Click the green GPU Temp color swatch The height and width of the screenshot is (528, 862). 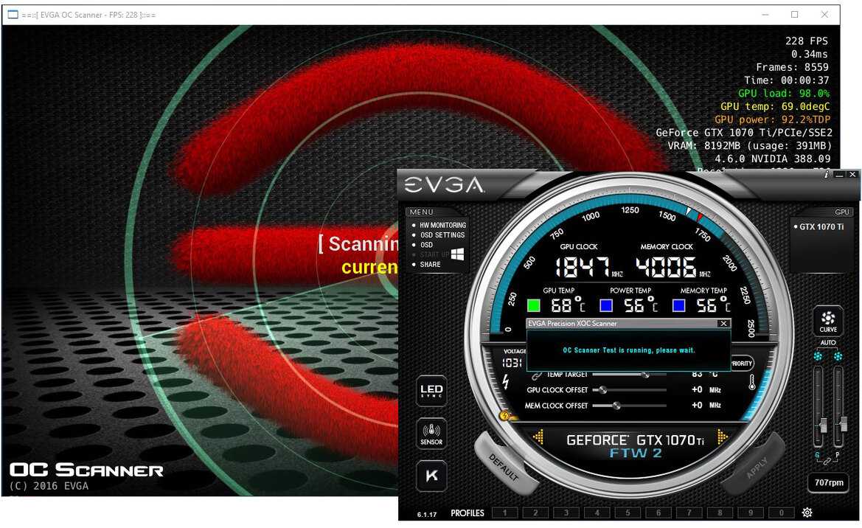[533, 305]
